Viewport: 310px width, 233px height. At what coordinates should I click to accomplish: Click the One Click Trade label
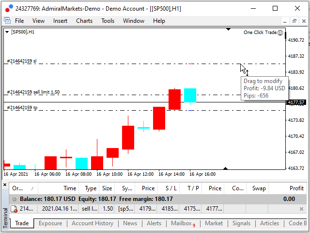coord(260,33)
